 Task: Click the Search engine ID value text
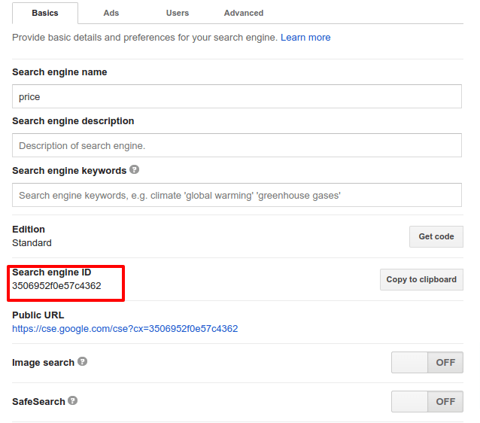click(56, 286)
